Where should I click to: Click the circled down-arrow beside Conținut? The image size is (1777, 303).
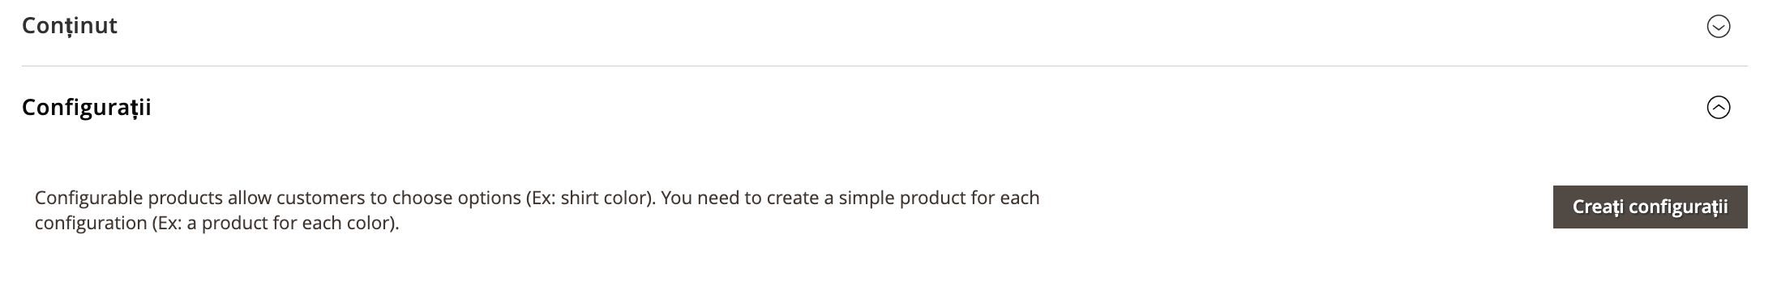pyautogui.click(x=1718, y=27)
